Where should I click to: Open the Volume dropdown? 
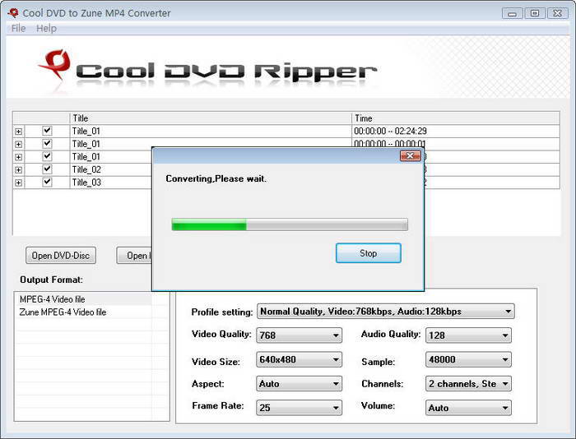[x=468, y=408]
